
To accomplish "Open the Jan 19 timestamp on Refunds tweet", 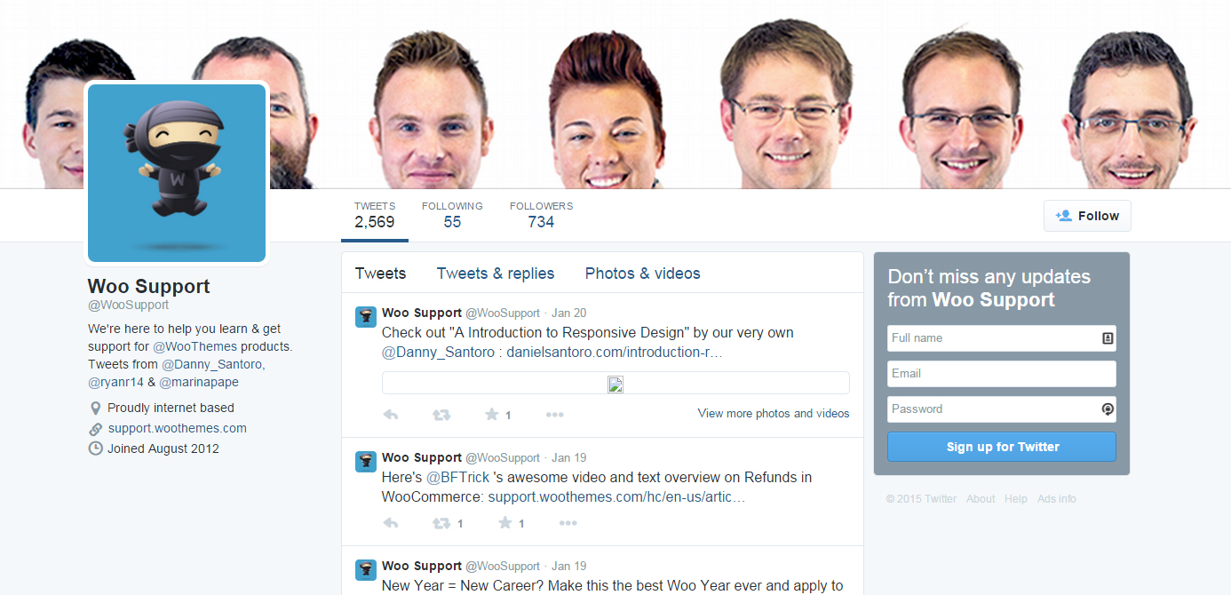I will [x=568, y=458].
